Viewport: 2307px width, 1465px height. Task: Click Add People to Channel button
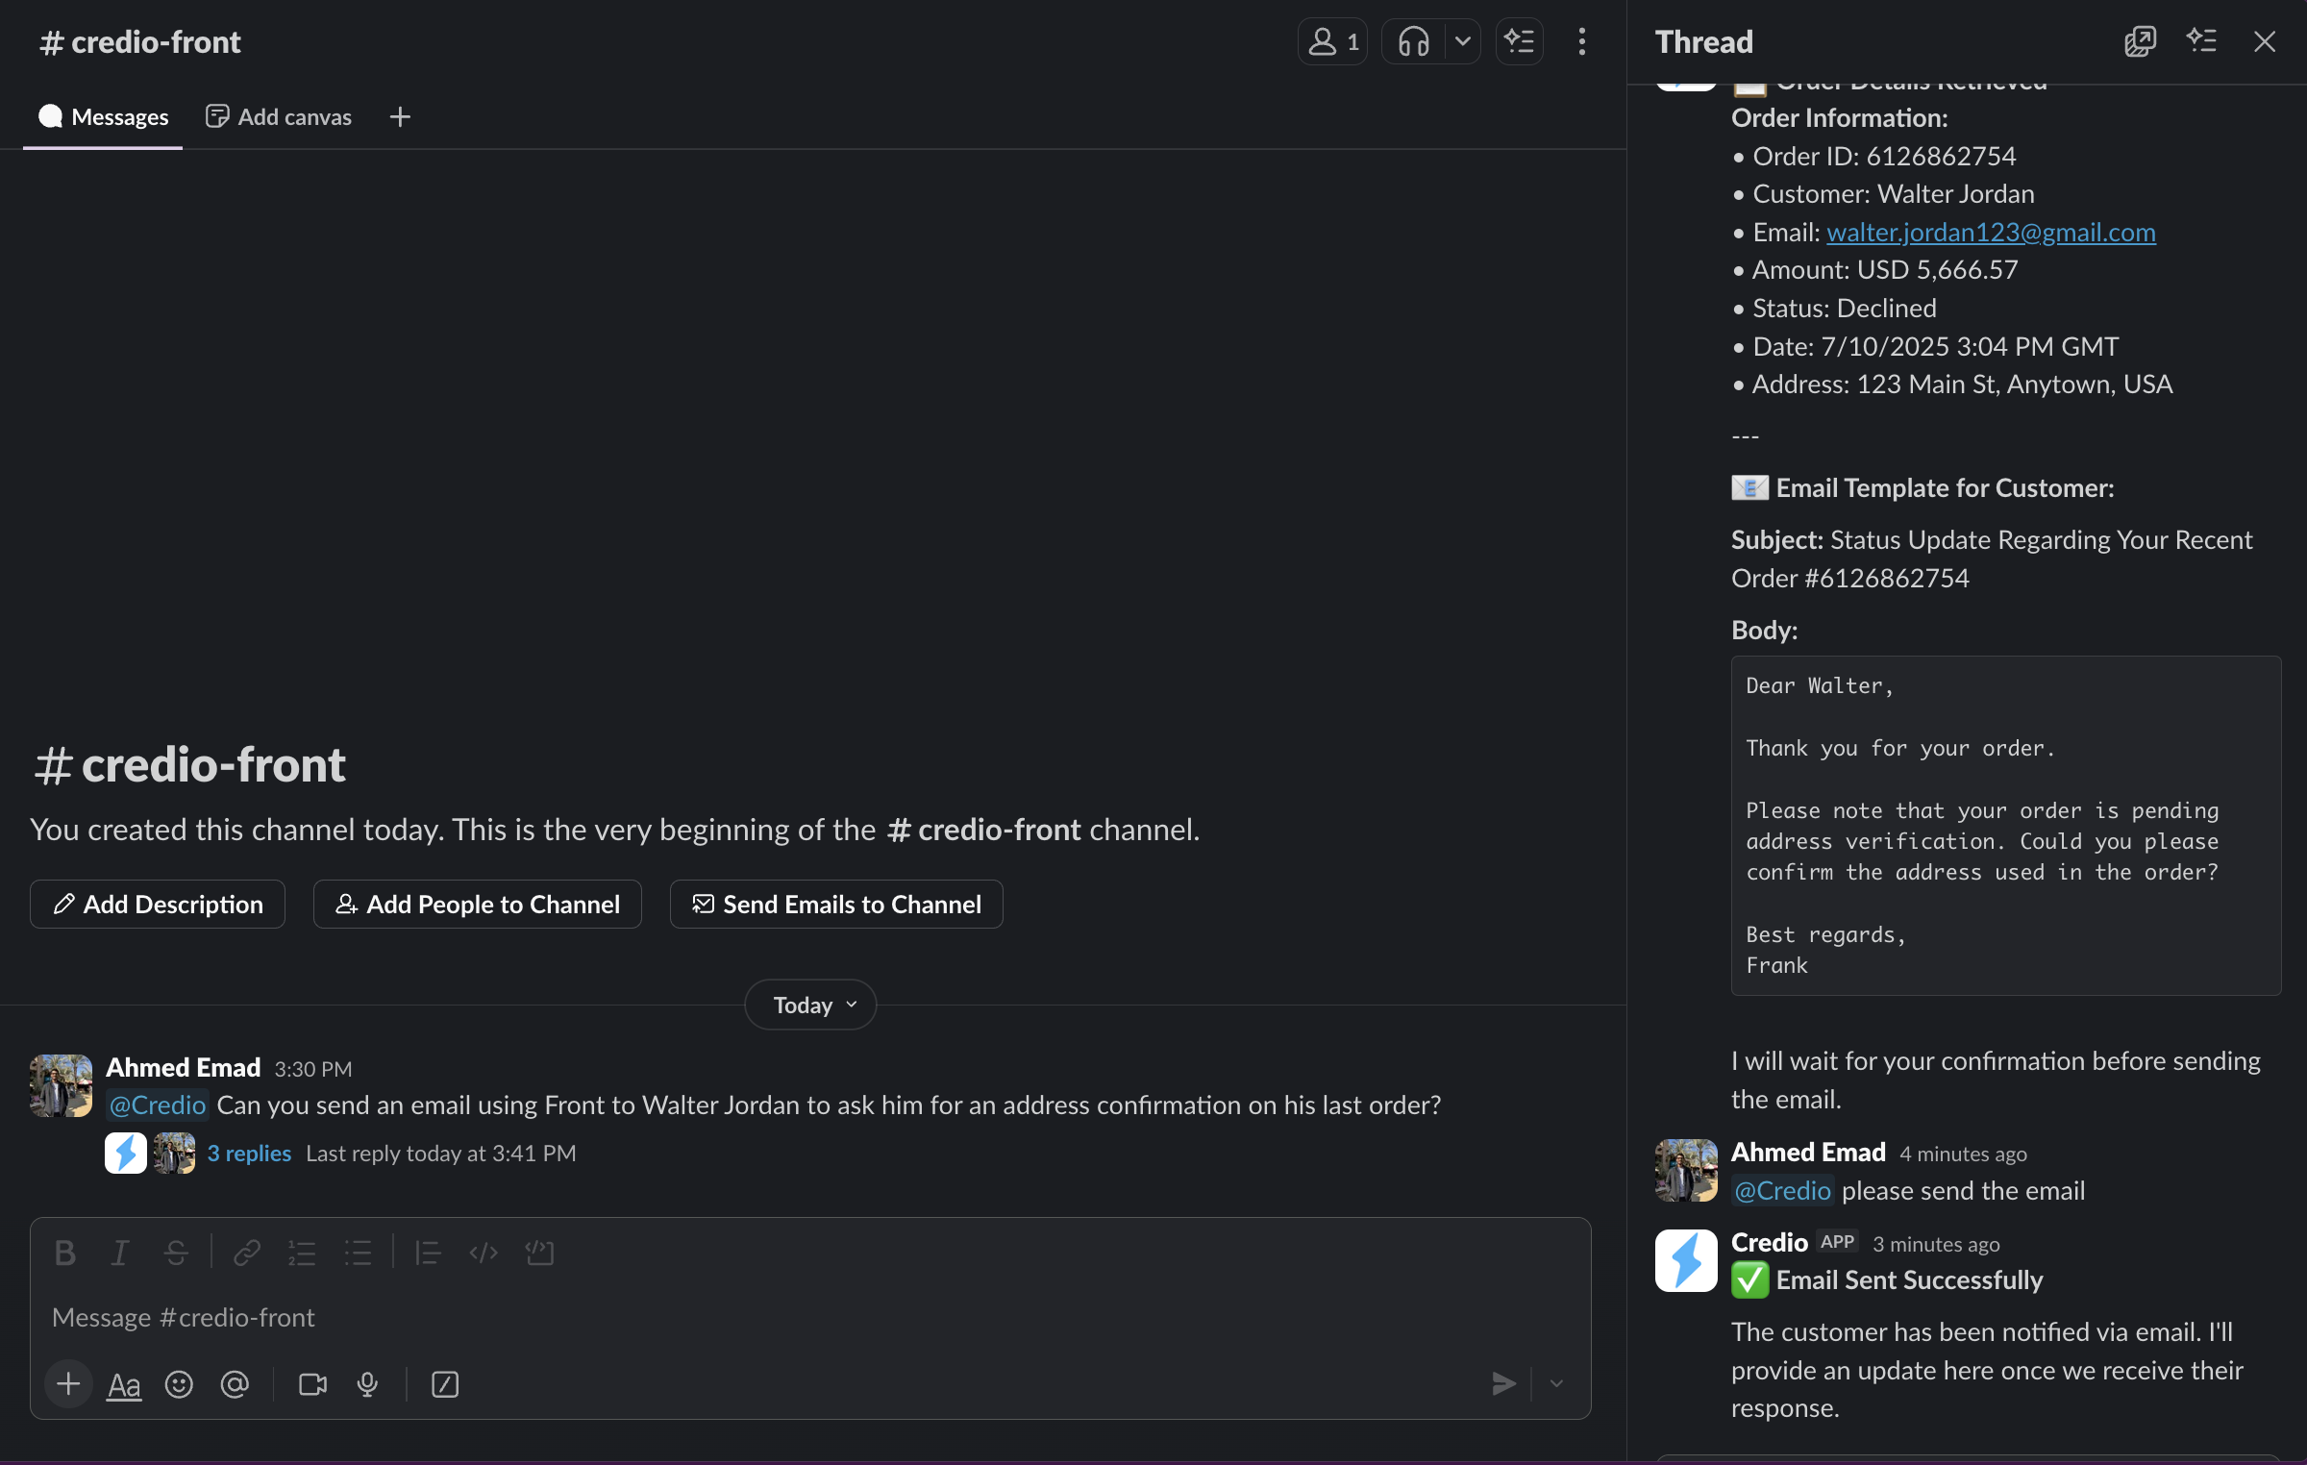pyautogui.click(x=477, y=905)
